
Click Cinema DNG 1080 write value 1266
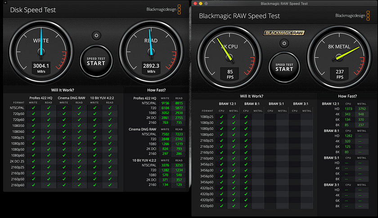165,144
